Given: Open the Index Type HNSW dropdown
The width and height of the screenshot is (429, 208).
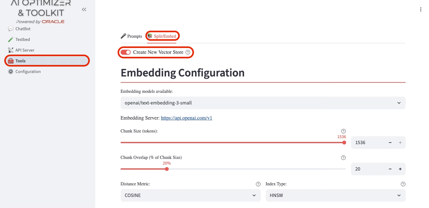Looking at the screenshot, I should click(x=335, y=195).
